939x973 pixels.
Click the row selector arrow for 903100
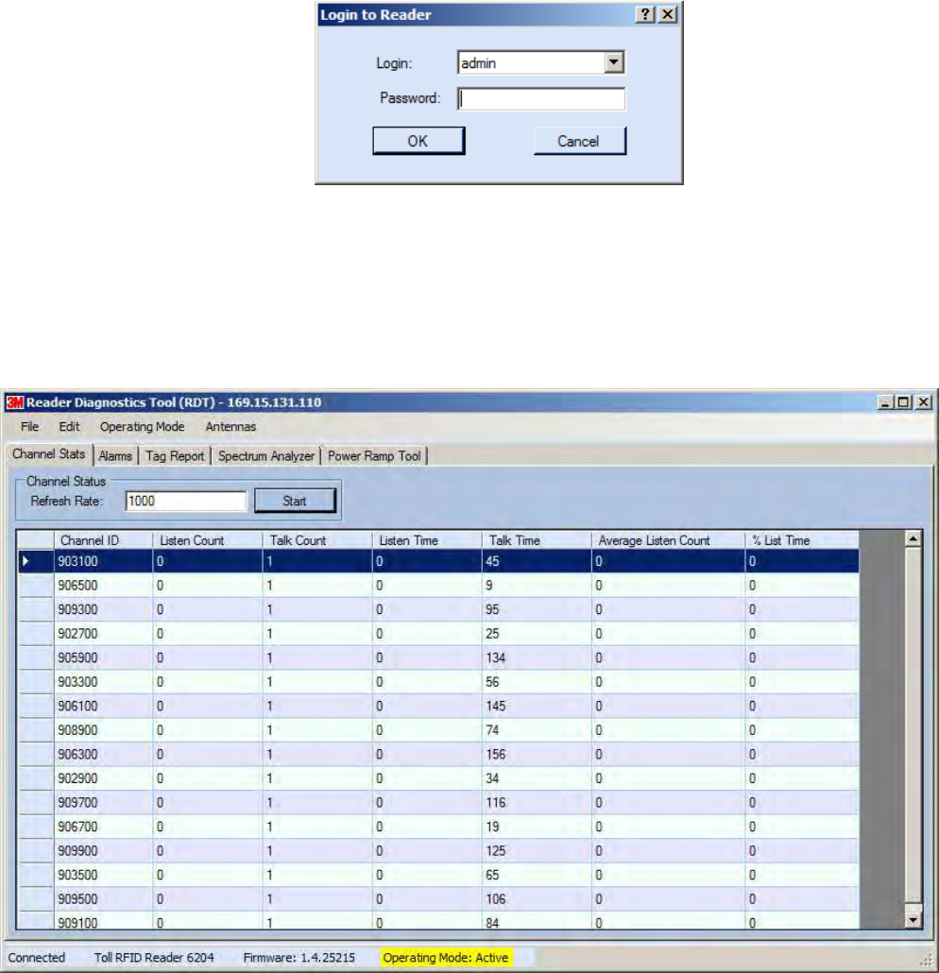click(x=35, y=561)
